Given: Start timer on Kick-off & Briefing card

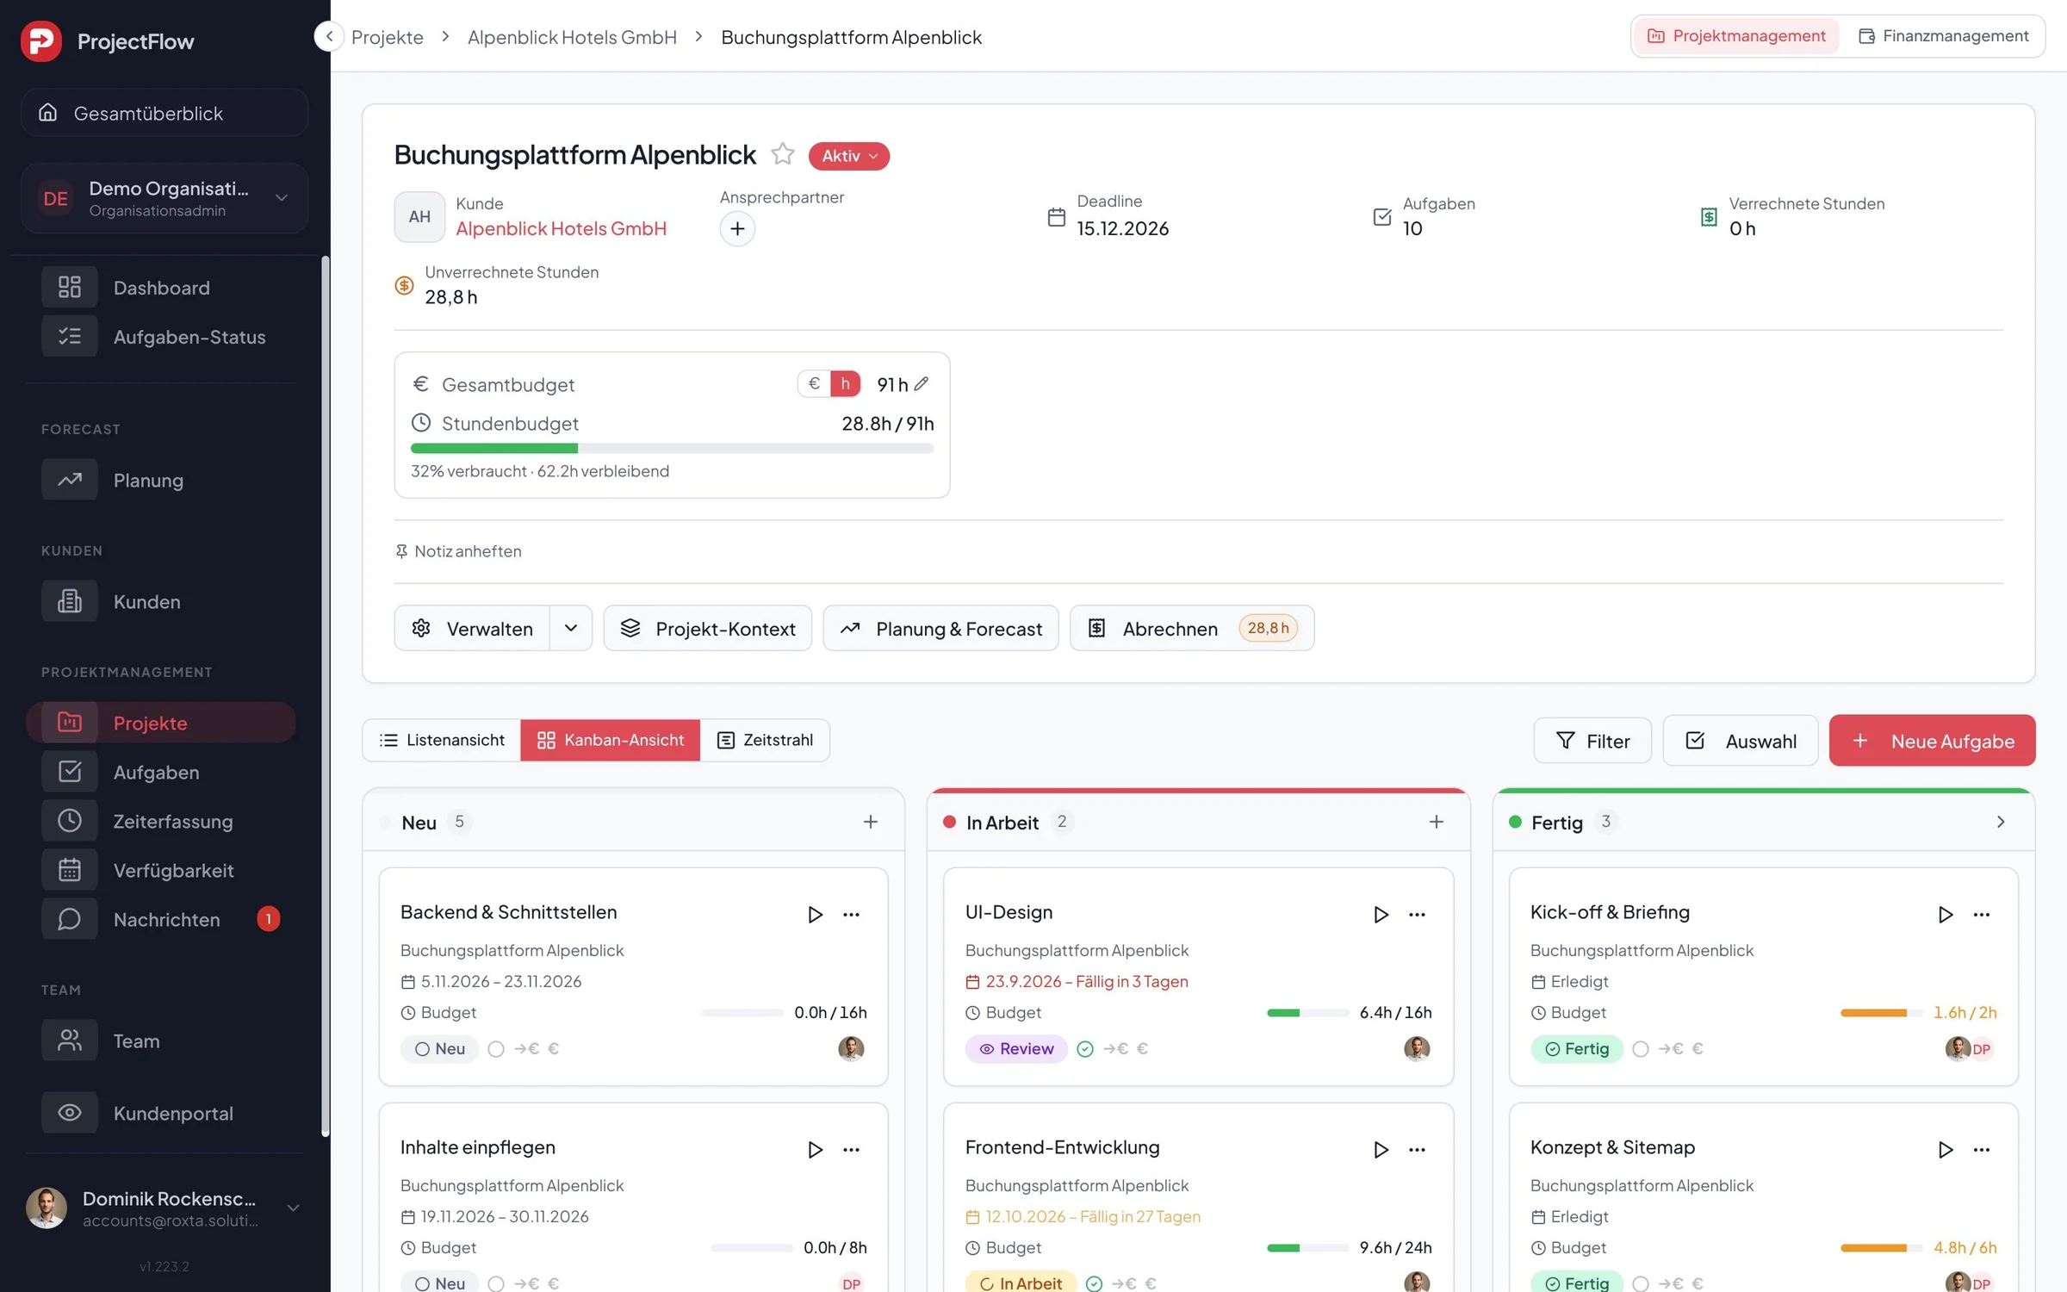Looking at the screenshot, I should [x=1945, y=914].
